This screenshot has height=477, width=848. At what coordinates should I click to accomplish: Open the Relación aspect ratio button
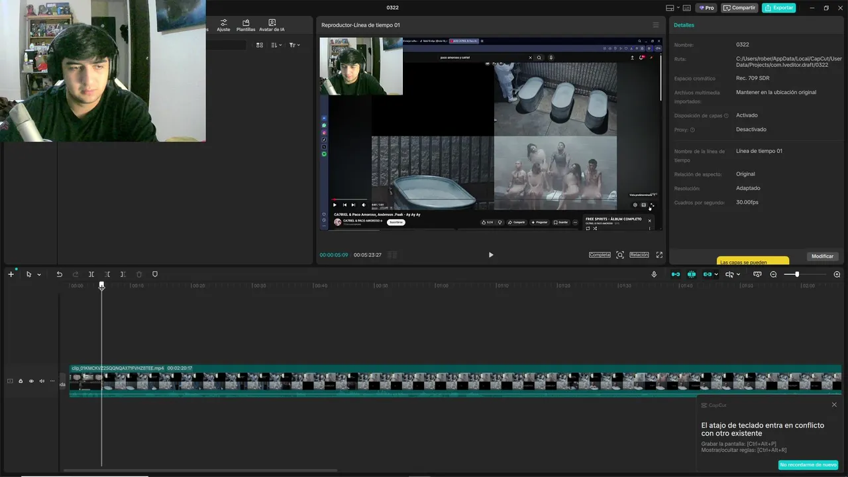[x=639, y=255]
